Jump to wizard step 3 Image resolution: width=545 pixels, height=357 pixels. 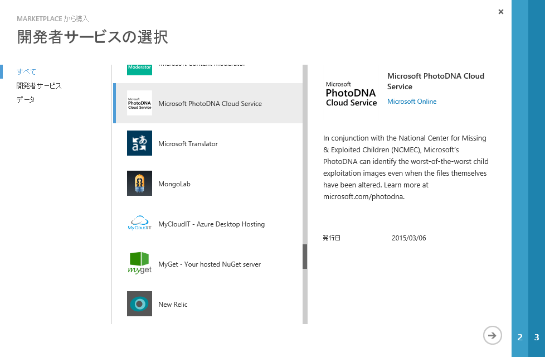pos(537,337)
